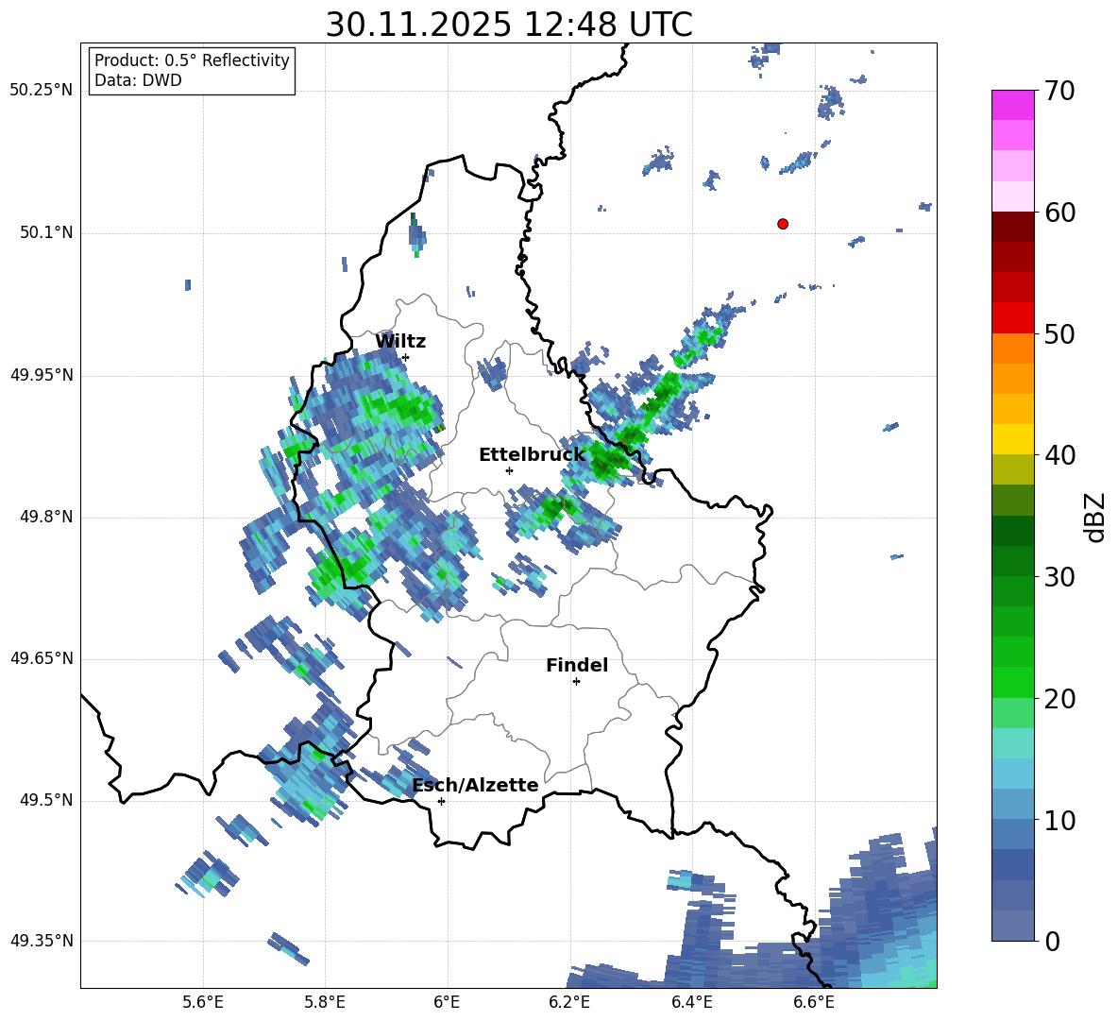Click the light blue colorbar segment above 10
Image resolution: width=1118 pixels, height=1021 pixels.
tap(1012, 804)
